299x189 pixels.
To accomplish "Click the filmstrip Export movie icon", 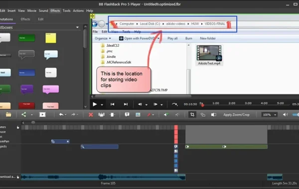I will click(42, 114).
